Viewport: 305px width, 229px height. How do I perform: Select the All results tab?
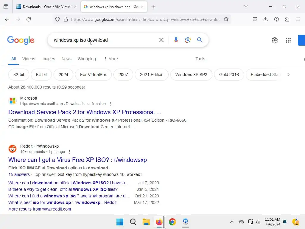click(13, 59)
